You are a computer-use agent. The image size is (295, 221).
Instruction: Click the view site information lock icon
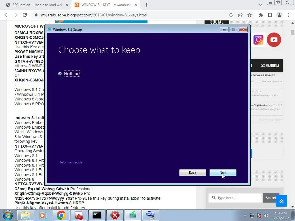point(36,15)
